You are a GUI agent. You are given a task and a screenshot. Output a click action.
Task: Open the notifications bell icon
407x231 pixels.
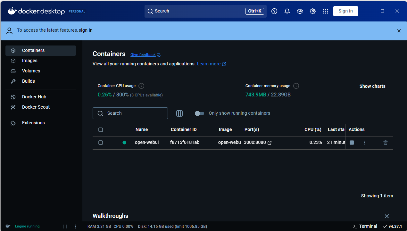click(287, 11)
